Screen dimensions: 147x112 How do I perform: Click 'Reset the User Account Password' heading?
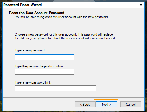[37, 13]
